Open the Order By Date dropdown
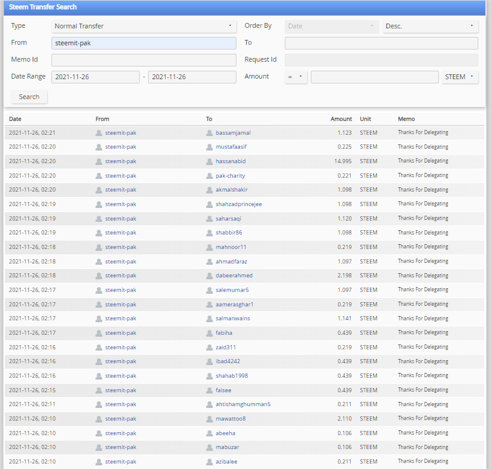491x469 pixels. coord(331,26)
